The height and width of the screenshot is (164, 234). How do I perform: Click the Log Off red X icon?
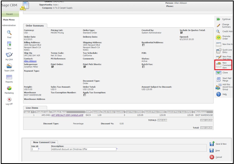click(9, 99)
